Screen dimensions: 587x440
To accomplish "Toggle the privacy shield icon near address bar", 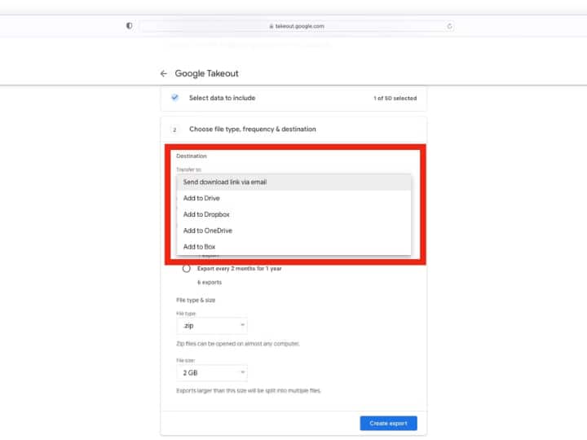I will pyautogui.click(x=129, y=26).
